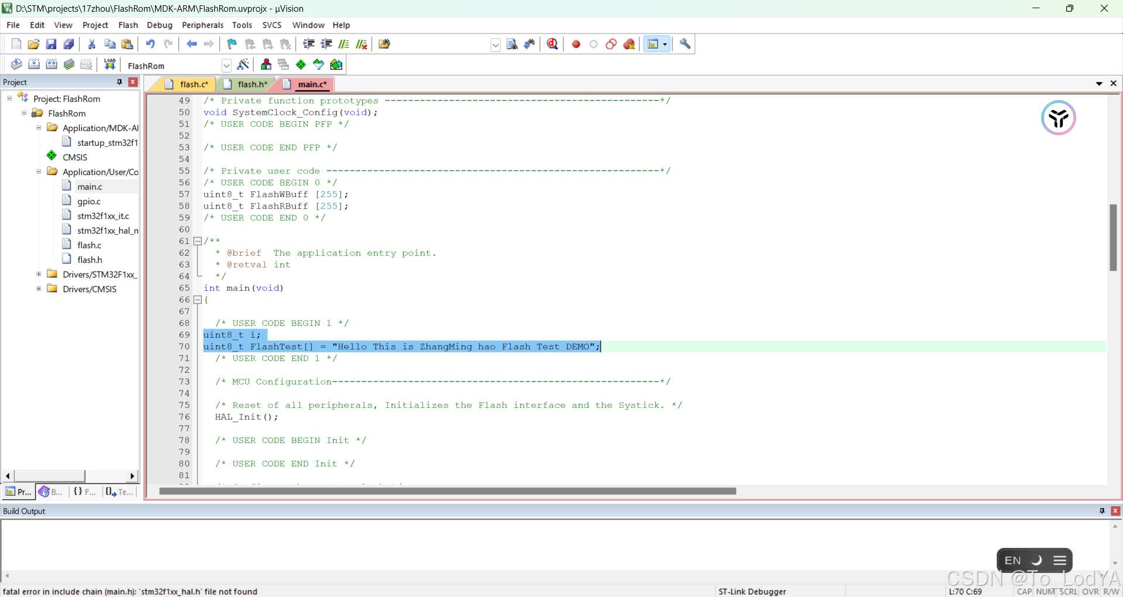Screen dimensions: 1123x597
Task: Undo the last edit
Action: point(150,44)
